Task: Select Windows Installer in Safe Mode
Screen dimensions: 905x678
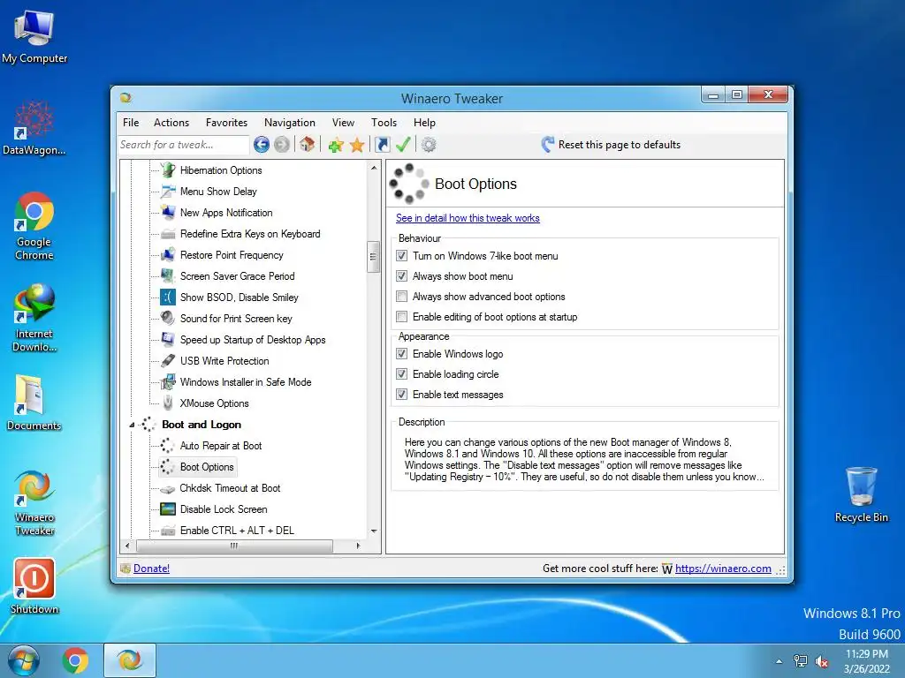Action: (x=246, y=382)
